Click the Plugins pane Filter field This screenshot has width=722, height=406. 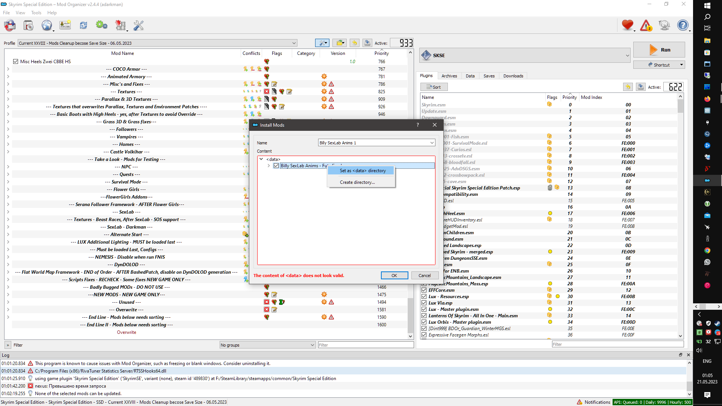[x=617, y=344]
